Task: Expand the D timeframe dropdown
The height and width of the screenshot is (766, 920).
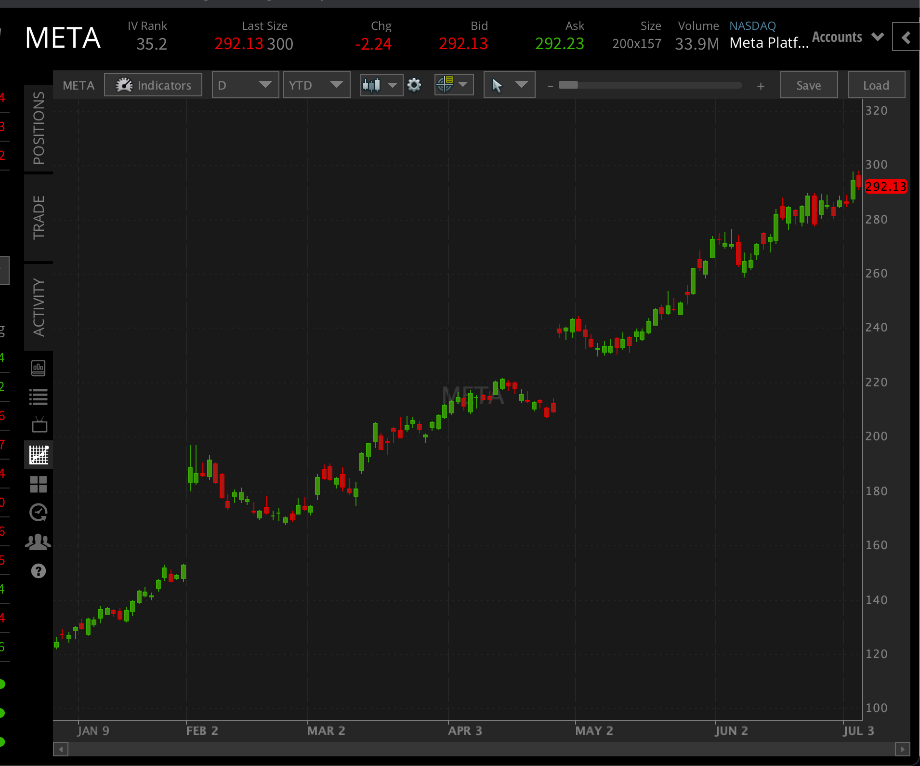Action: (245, 85)
